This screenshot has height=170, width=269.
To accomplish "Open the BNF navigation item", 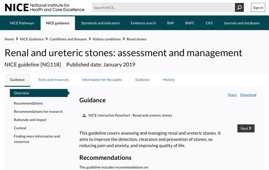I will pyautogui.click(x=170, y=23).
